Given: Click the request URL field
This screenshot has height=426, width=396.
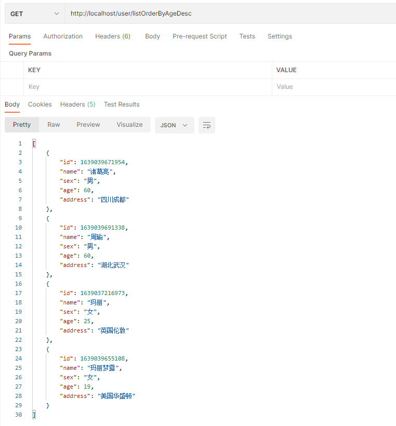Looking at the screenshot, I should point(229,14).
